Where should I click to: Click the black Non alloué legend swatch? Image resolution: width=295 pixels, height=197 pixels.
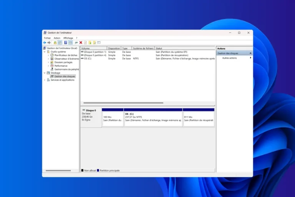point(82,170)
